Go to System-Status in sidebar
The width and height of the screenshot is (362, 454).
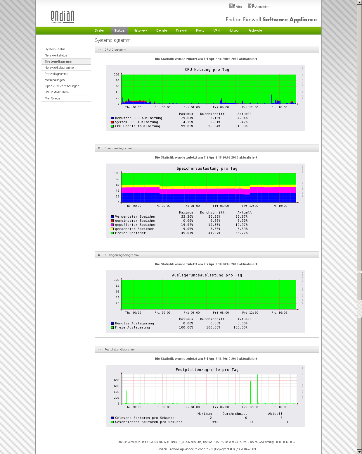(x=55, y=49)
